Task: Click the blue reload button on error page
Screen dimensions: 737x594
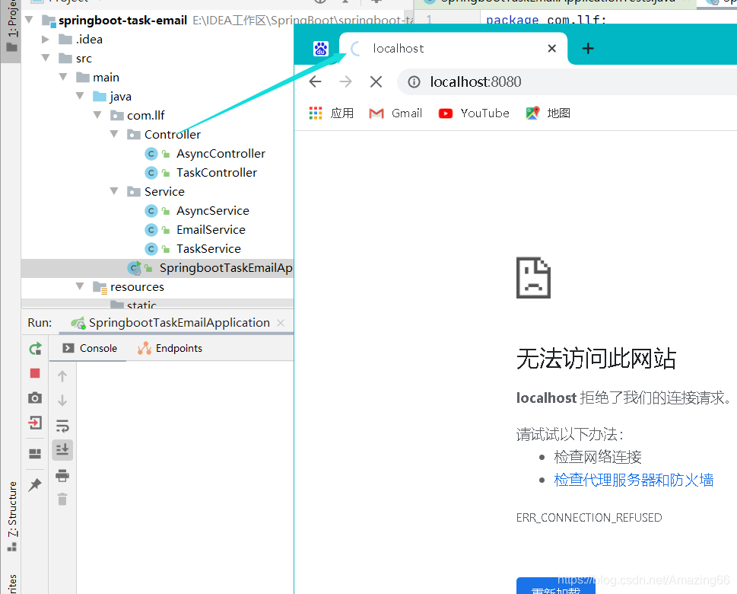Action: [x=555, y=586]
